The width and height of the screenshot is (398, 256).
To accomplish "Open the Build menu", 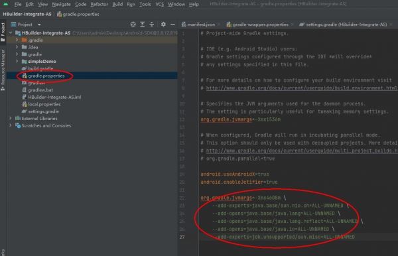I will (117, 5).
